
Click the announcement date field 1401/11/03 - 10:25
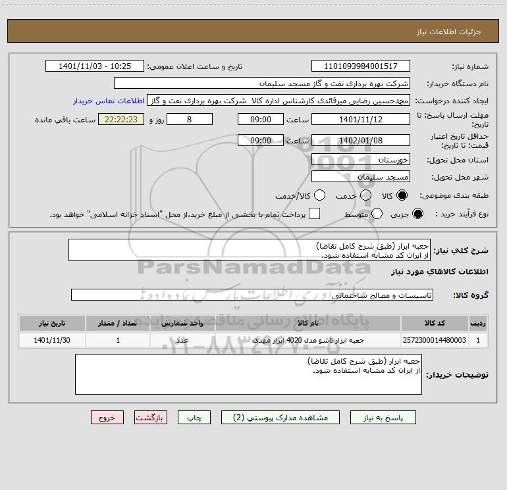coord(95,66)
